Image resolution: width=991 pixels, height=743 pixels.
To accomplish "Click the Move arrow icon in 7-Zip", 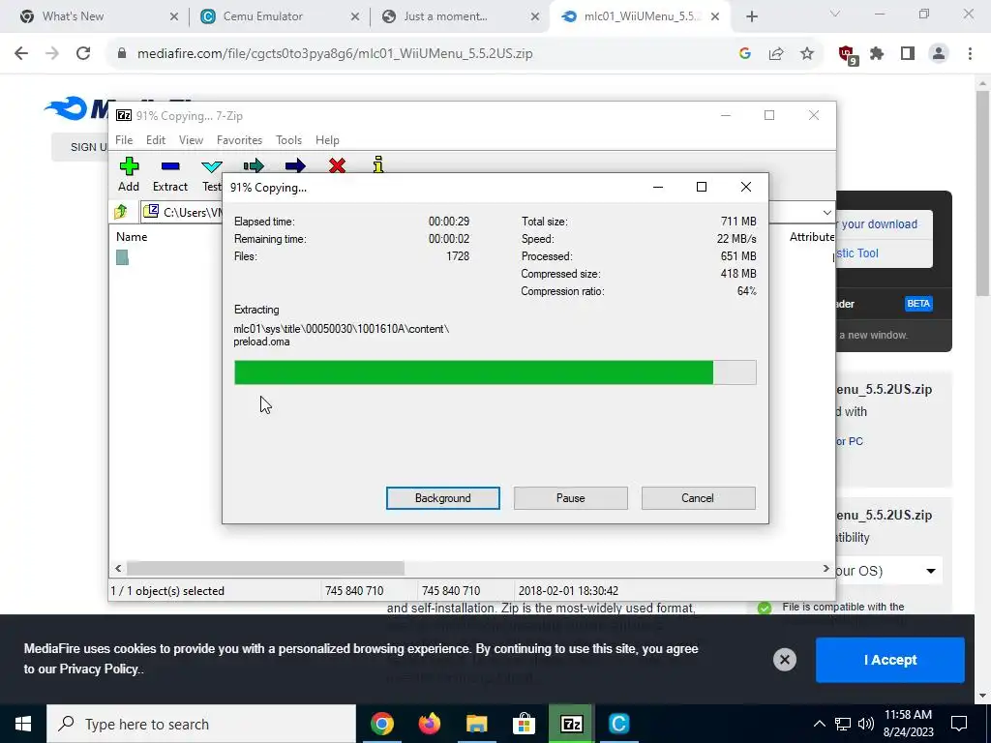I will pyautogui.click(x=295, y=165).
